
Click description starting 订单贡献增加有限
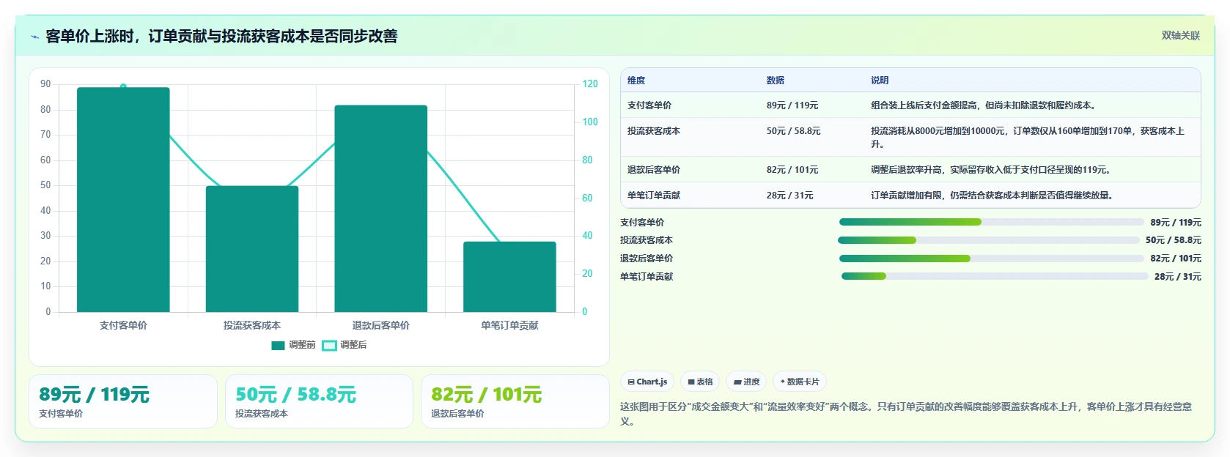click(993, 196)
